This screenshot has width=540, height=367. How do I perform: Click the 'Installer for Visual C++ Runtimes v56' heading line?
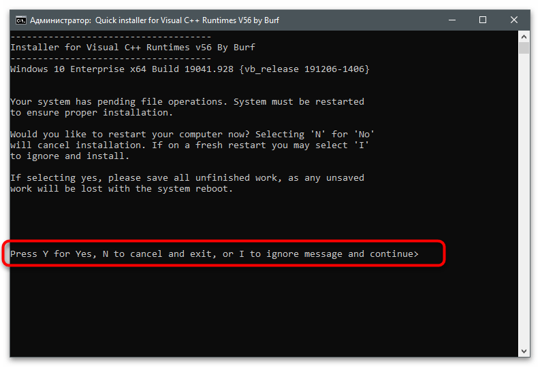tap(133, 48)
